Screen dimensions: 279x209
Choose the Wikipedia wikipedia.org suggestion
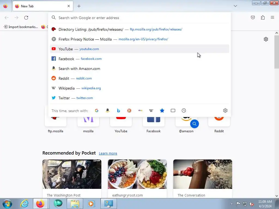click(139, 88)
